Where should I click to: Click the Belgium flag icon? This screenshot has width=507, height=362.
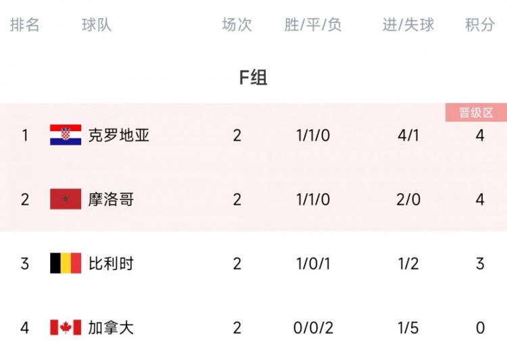66,263
